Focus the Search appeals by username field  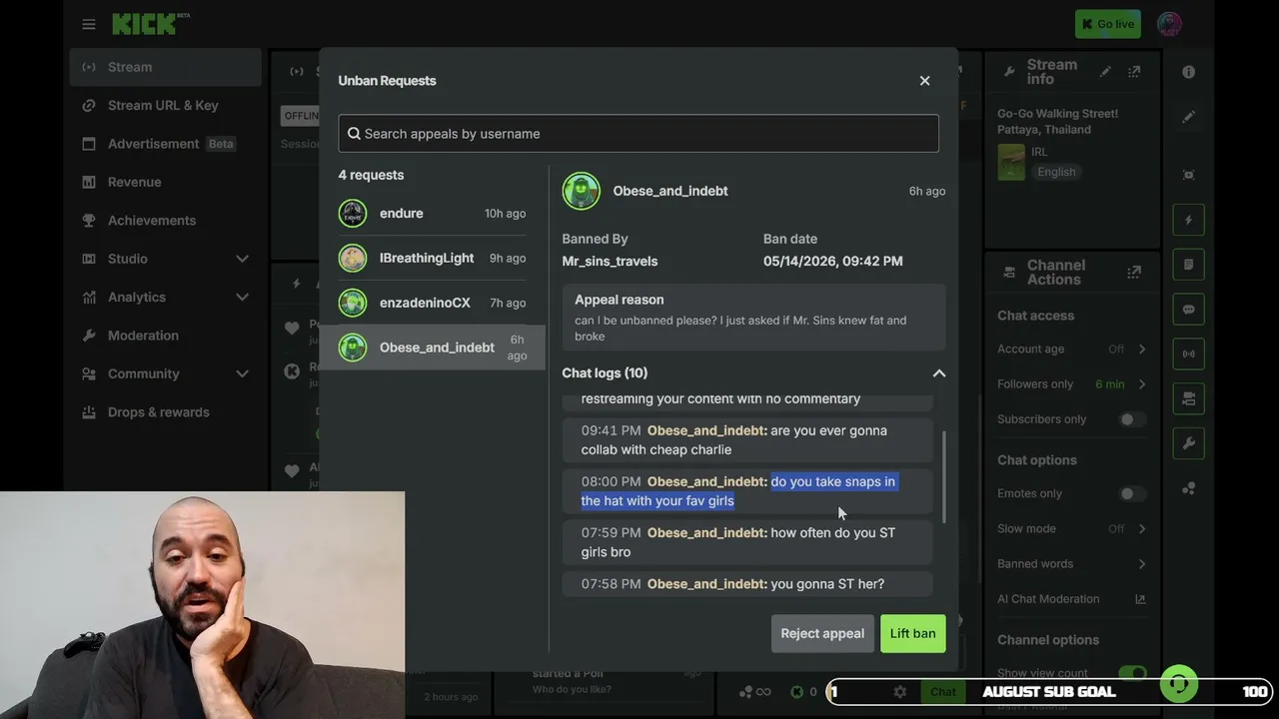[x=639, y=134]
